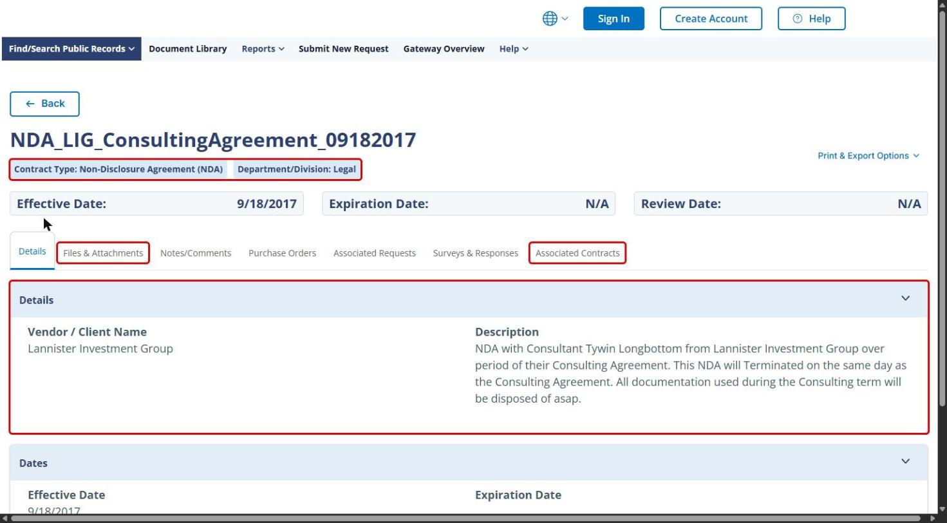Select the Details tab

point(32,251)
